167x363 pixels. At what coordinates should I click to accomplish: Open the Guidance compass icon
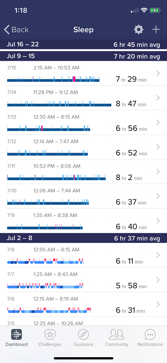[x=83, y=334]
